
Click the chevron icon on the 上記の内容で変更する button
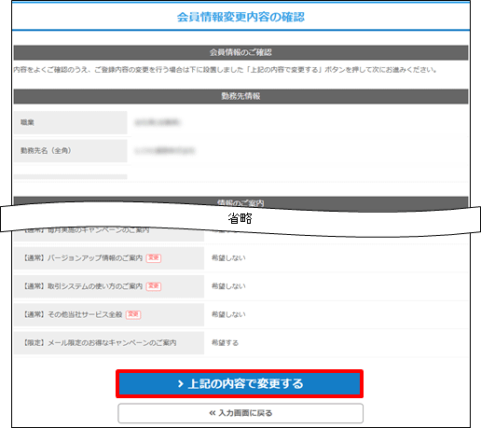(181, 384)
